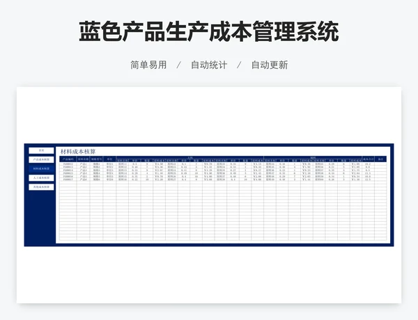418x320 pixels.
Task: Select the FG00013 product code cell
Action: tap(68, 167)
